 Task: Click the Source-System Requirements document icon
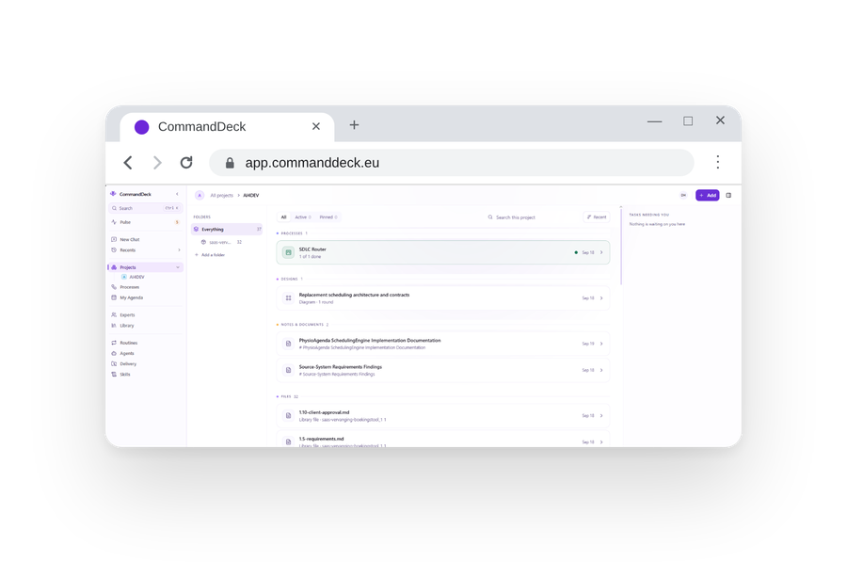pos(289,370)
